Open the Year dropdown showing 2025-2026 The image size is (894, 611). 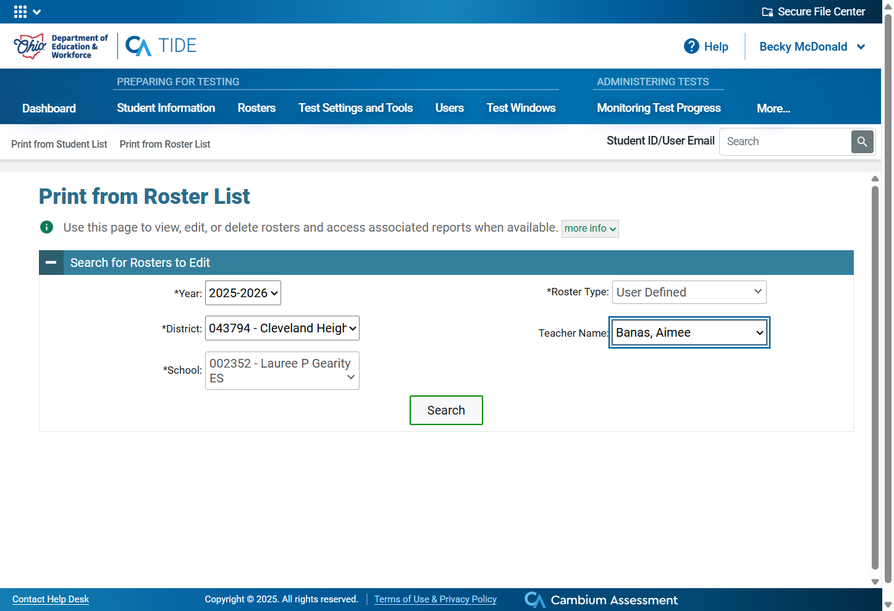pyautogui.click(x=243, y=293)
